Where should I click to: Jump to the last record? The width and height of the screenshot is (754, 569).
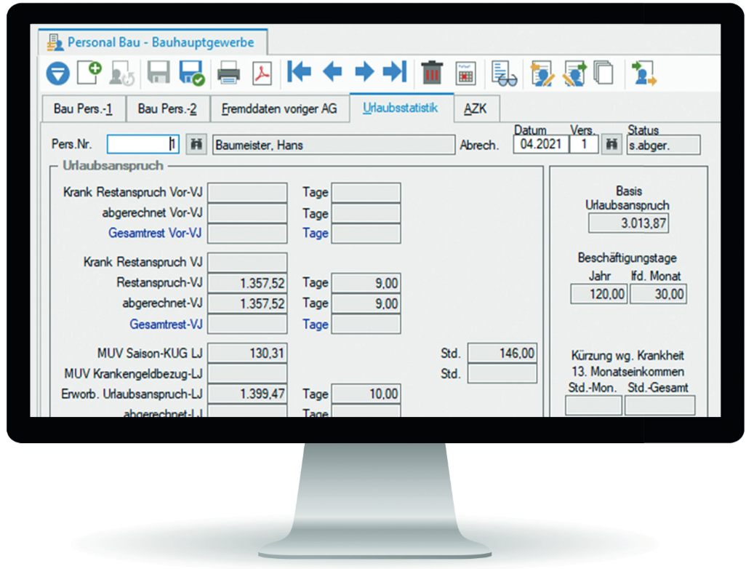pyautogui.click(x=395, y=71)
